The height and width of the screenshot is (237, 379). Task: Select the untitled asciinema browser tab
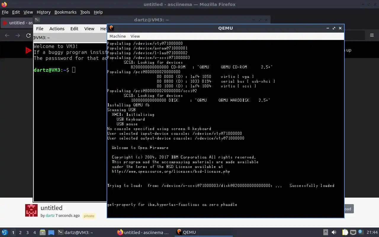(17, 23)
